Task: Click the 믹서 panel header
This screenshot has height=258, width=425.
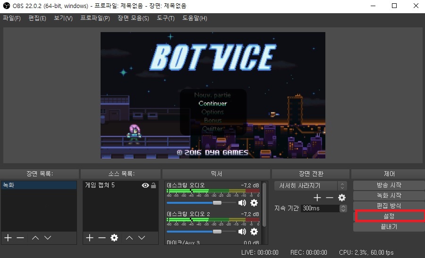Action: coord(216,174)
